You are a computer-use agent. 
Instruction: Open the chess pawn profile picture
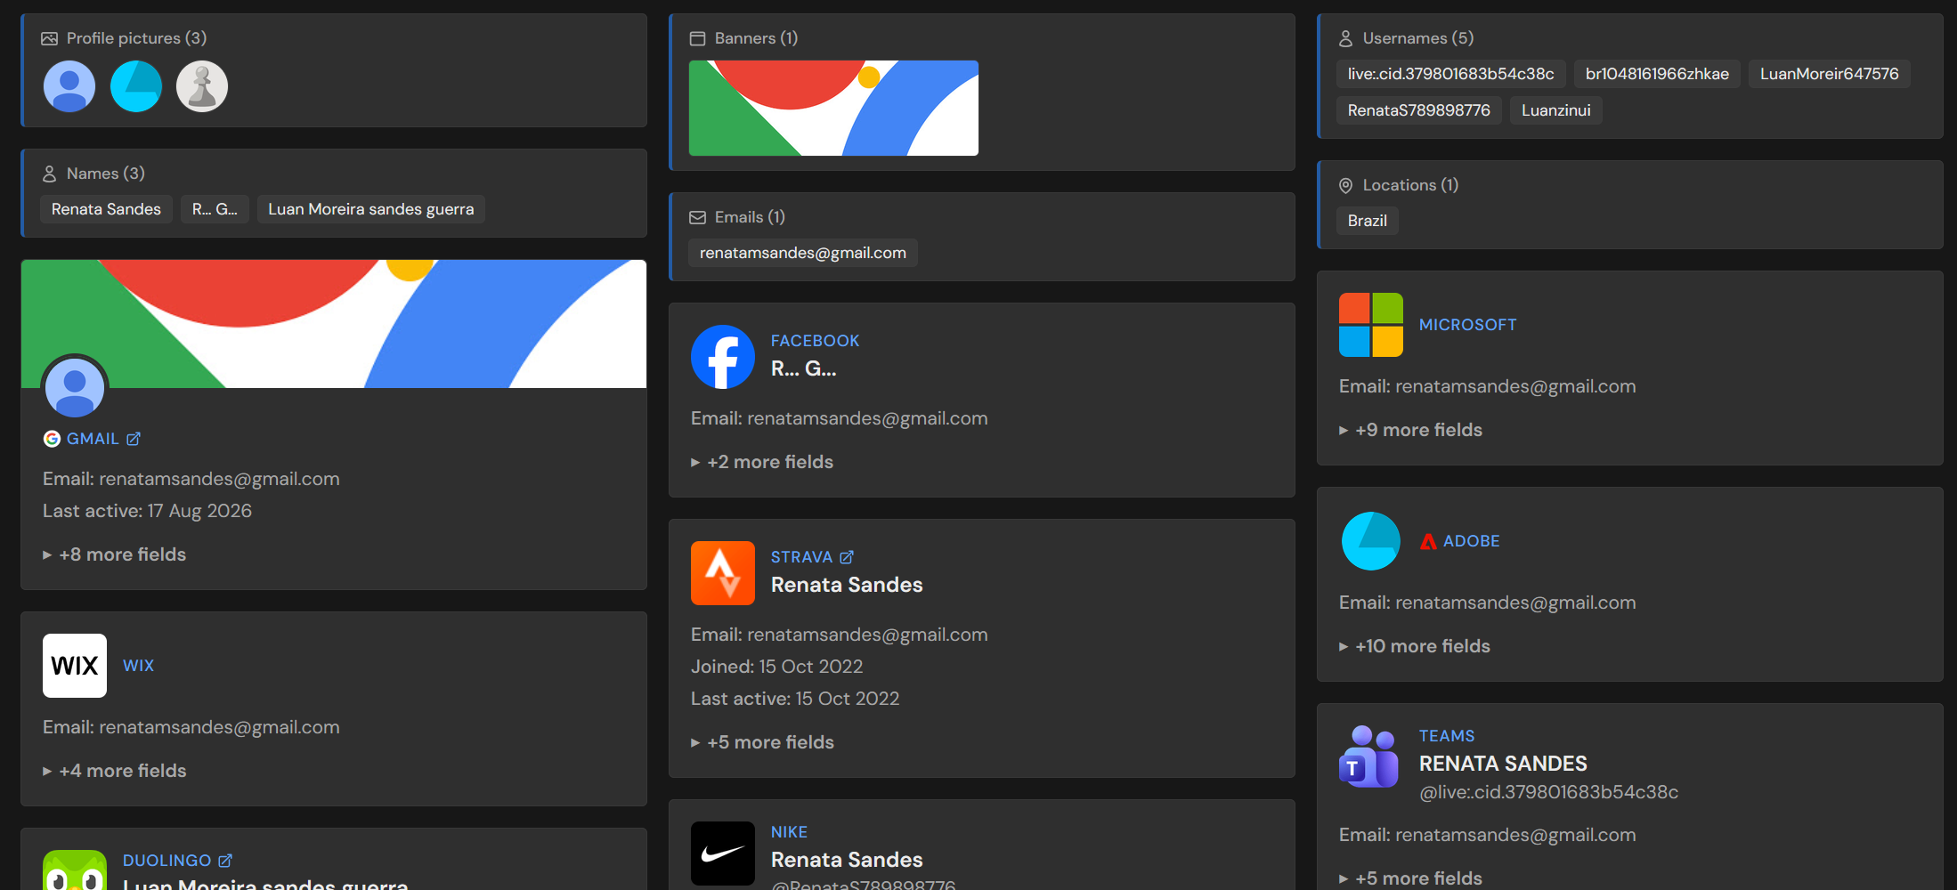click(x=202, y=86)
